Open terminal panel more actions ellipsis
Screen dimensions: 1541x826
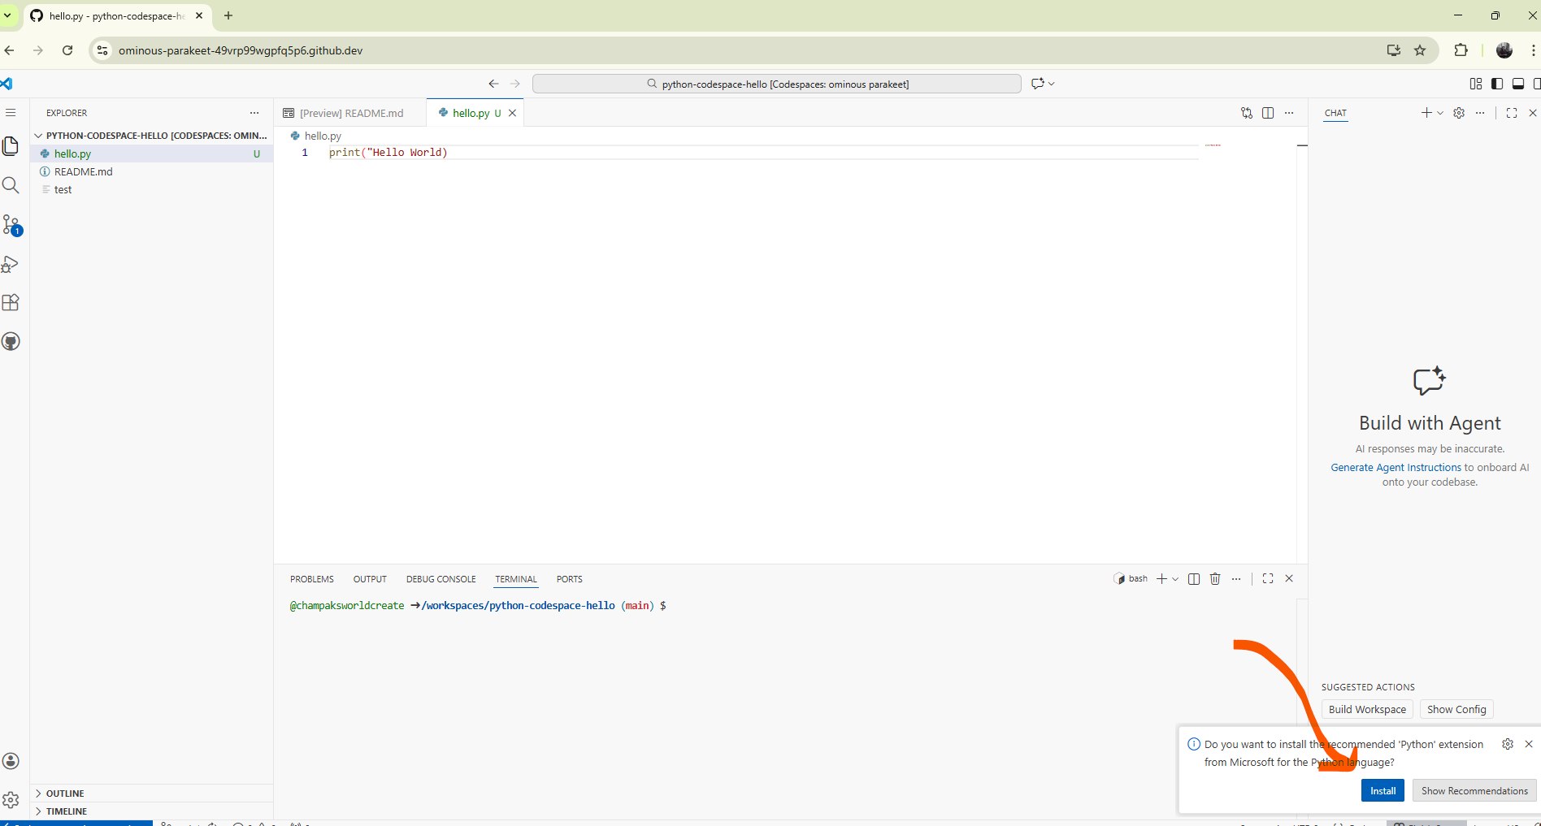(1236, 579)
